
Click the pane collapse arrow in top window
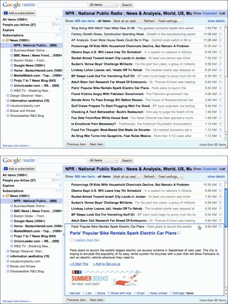(x=63, y=79)
